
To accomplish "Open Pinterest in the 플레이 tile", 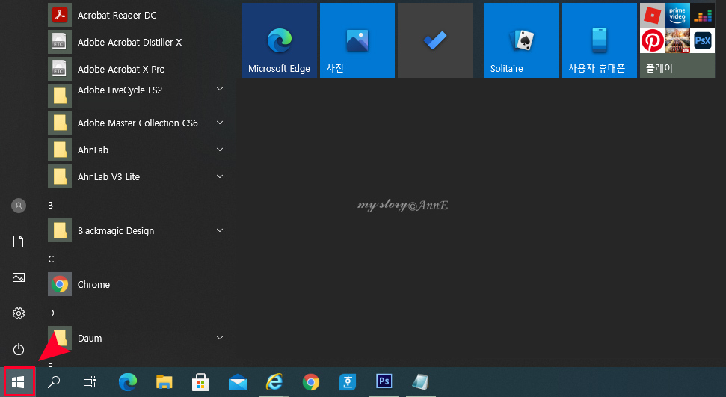I will point(652,41).
